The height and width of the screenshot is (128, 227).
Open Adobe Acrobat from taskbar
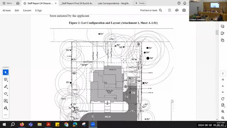click(48, 124)
